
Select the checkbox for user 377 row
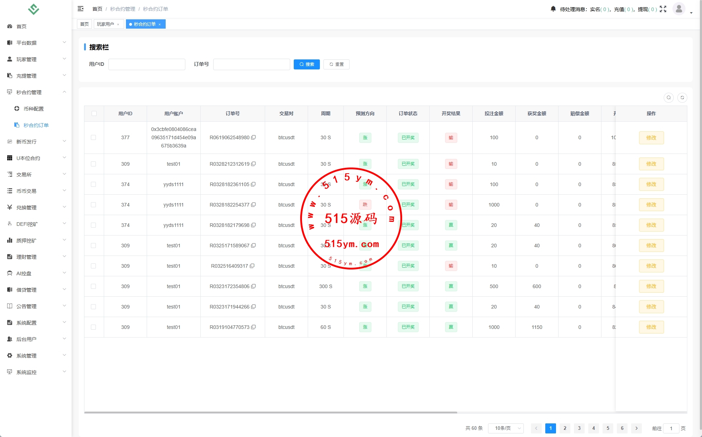pyautogui.click(x=93, y=137)
